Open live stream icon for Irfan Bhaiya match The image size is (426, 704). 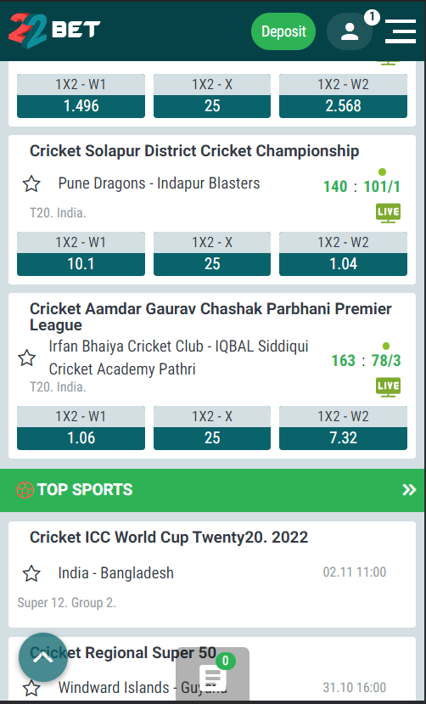point(389,387)
